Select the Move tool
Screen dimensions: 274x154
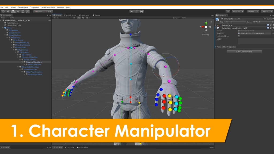(x=7, y=11)
